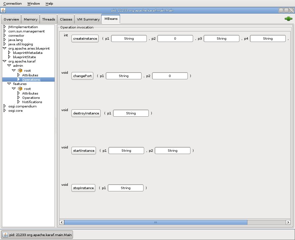Expand Notifications under features root
The width and height of the screenshot is (295, 240).
point(19,102)
